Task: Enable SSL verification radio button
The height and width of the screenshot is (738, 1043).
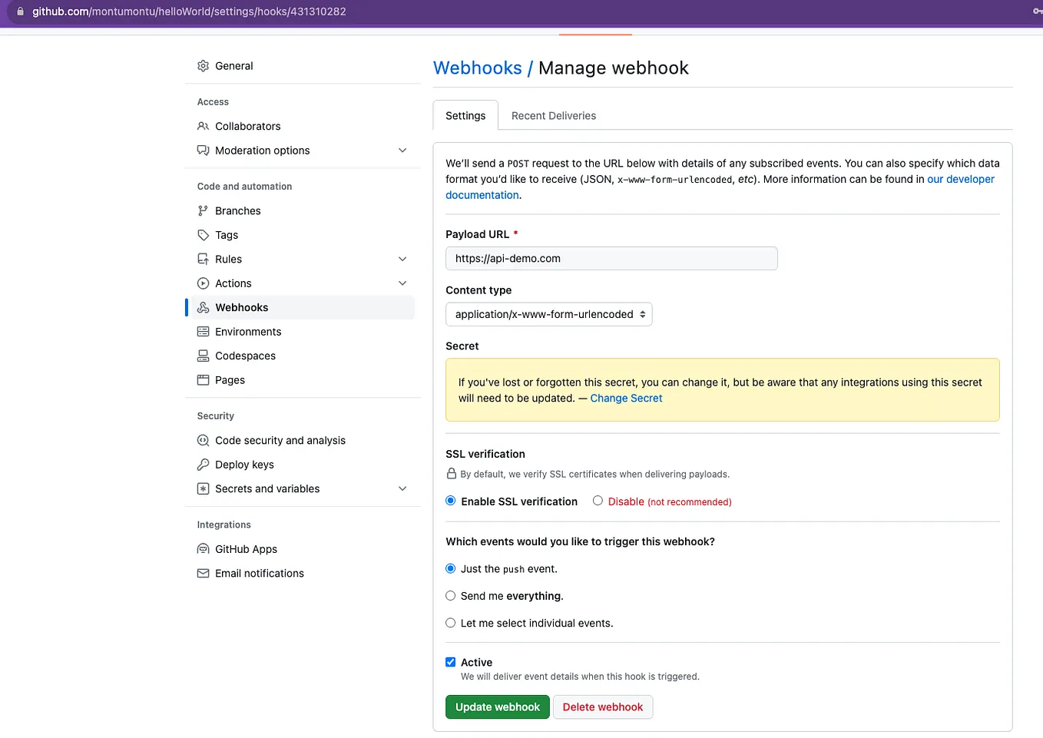Action: [x=450, y=501]
